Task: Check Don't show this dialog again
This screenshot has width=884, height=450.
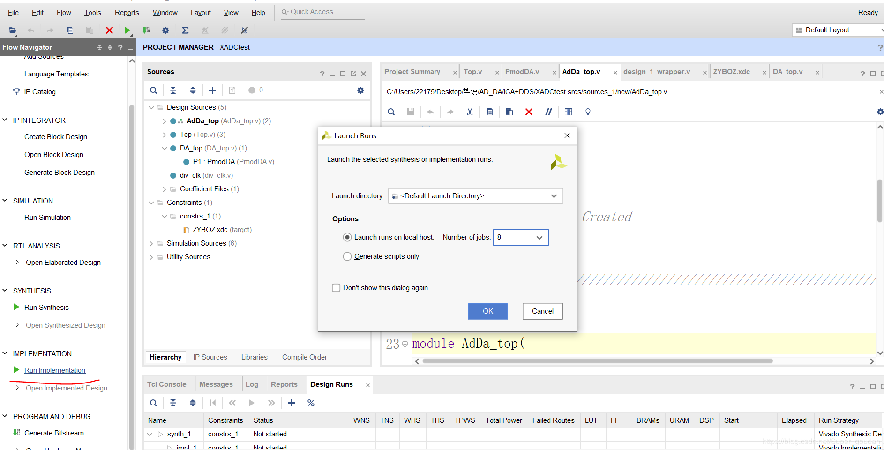Action: tap(336, 288)
